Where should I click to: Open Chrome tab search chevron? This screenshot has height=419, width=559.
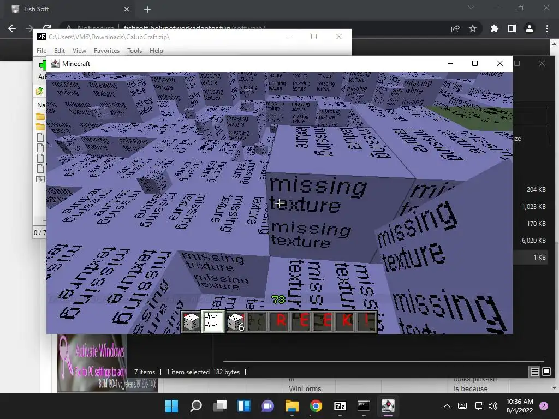(471, 8)
